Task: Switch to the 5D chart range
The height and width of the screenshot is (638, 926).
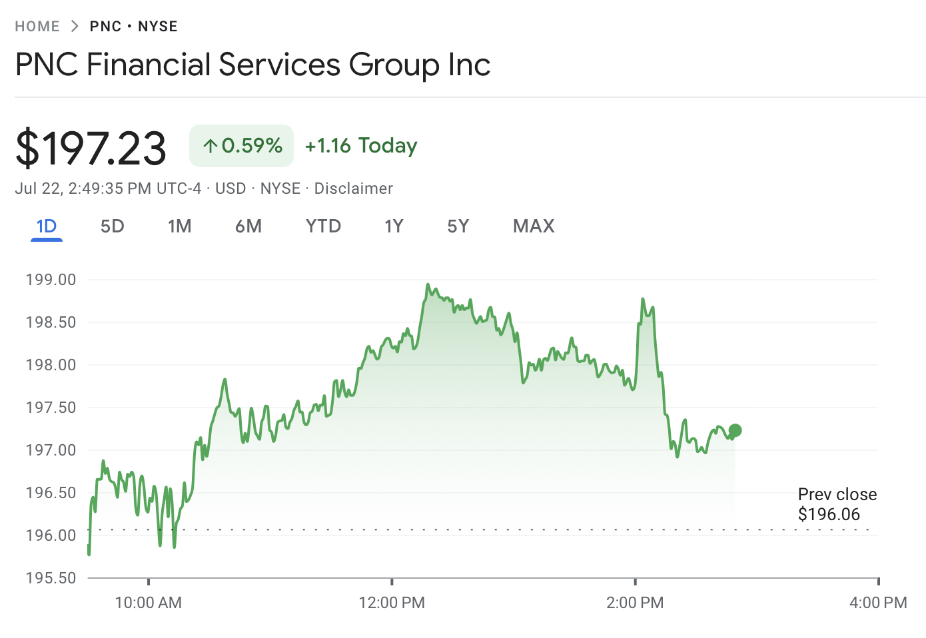Action: click(x=112, y=226)
